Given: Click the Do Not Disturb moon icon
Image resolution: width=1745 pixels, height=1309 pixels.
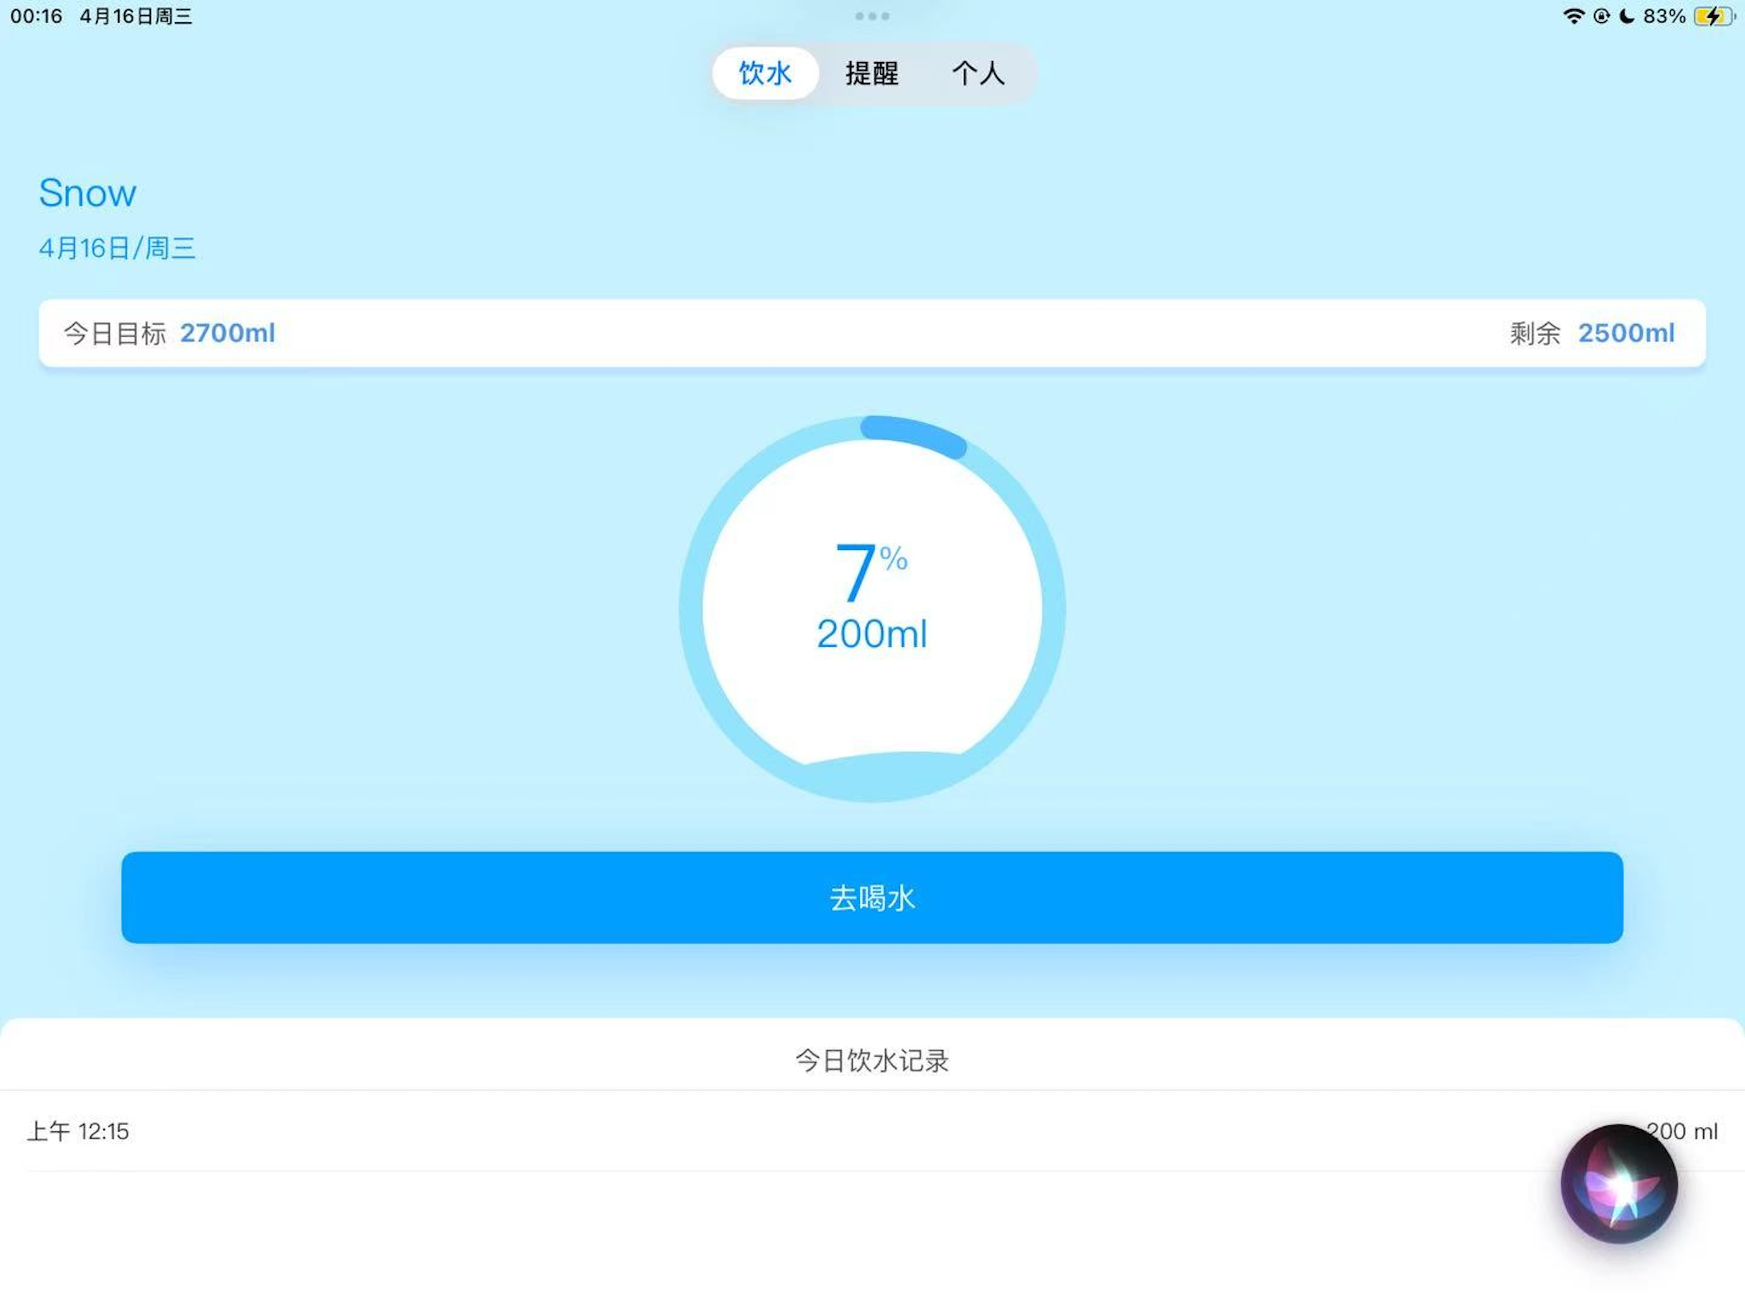Looking at the screenshot, I should 1626,16.
